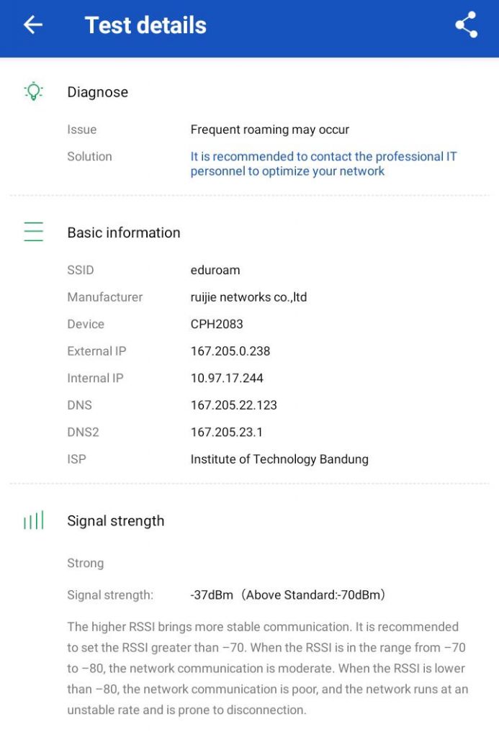499x737 pixels.
Task: Click the -37dBm signal strength reading
Action: [212, 595]
